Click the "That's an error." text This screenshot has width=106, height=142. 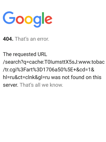coord(32,39)
